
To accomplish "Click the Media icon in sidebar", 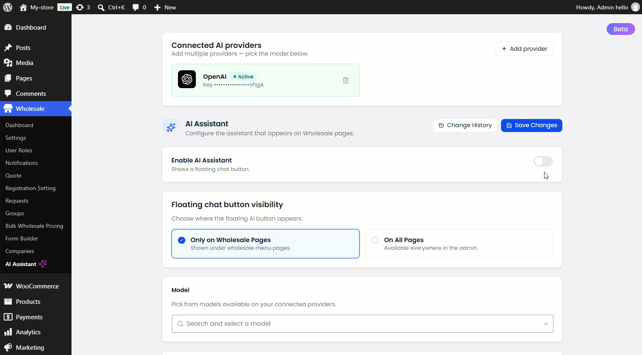I will tap(8, 63).
